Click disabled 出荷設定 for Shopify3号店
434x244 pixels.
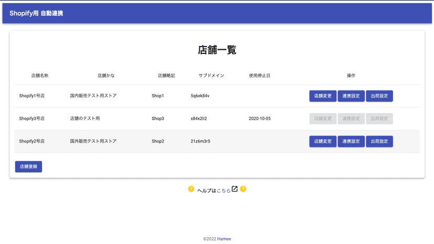tap(379, 119)
